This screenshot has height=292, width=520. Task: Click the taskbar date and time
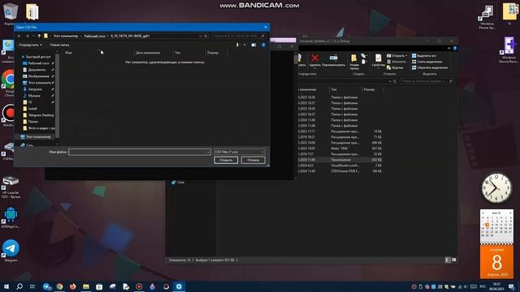click(496, 286)
